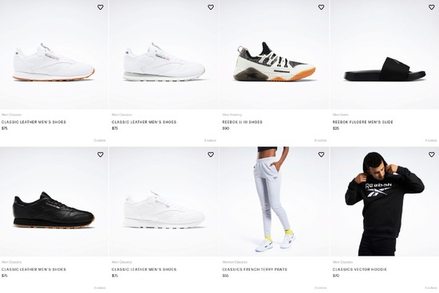
Task: Favorite the all-white Classic Leather shoe
Action: (x=211, y=154)
